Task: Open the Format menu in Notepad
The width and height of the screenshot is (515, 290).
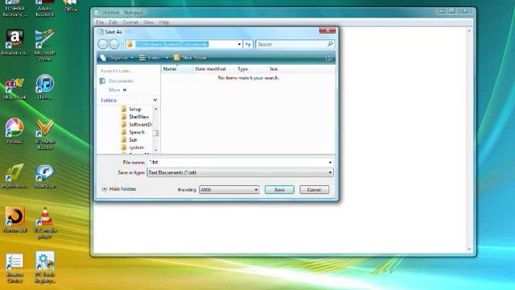Action: [x=130, y=23]
